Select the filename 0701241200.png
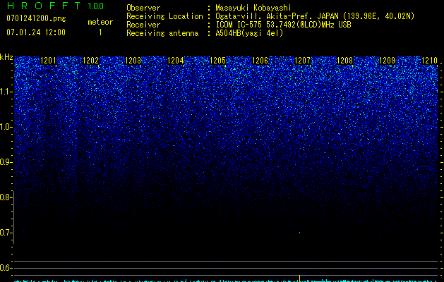The width and height of the screenshot is (444, 282). click(x=36, y=18)
